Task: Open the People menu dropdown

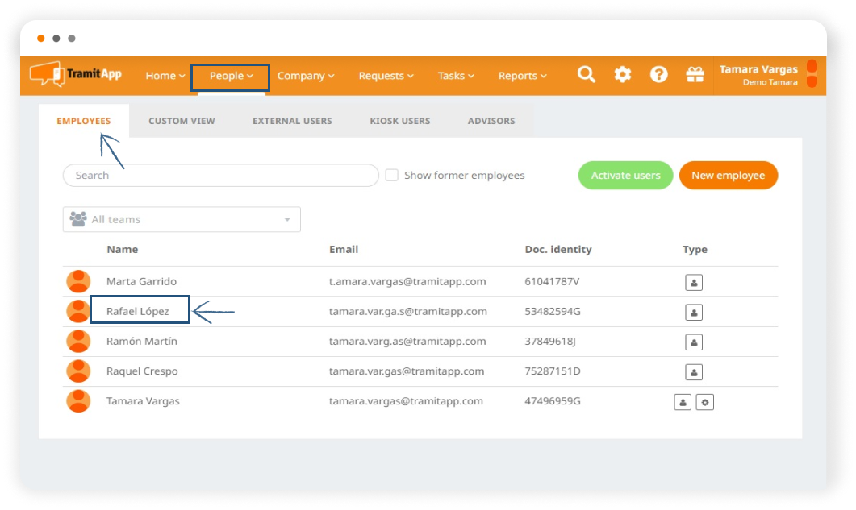Action: pyautogui.click(x=231, y=76)
